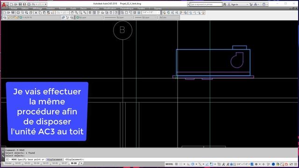This screenshot has height=168, width=299.
Task: Click Open in the Quick Access toolbar
Action: point(15,4)
